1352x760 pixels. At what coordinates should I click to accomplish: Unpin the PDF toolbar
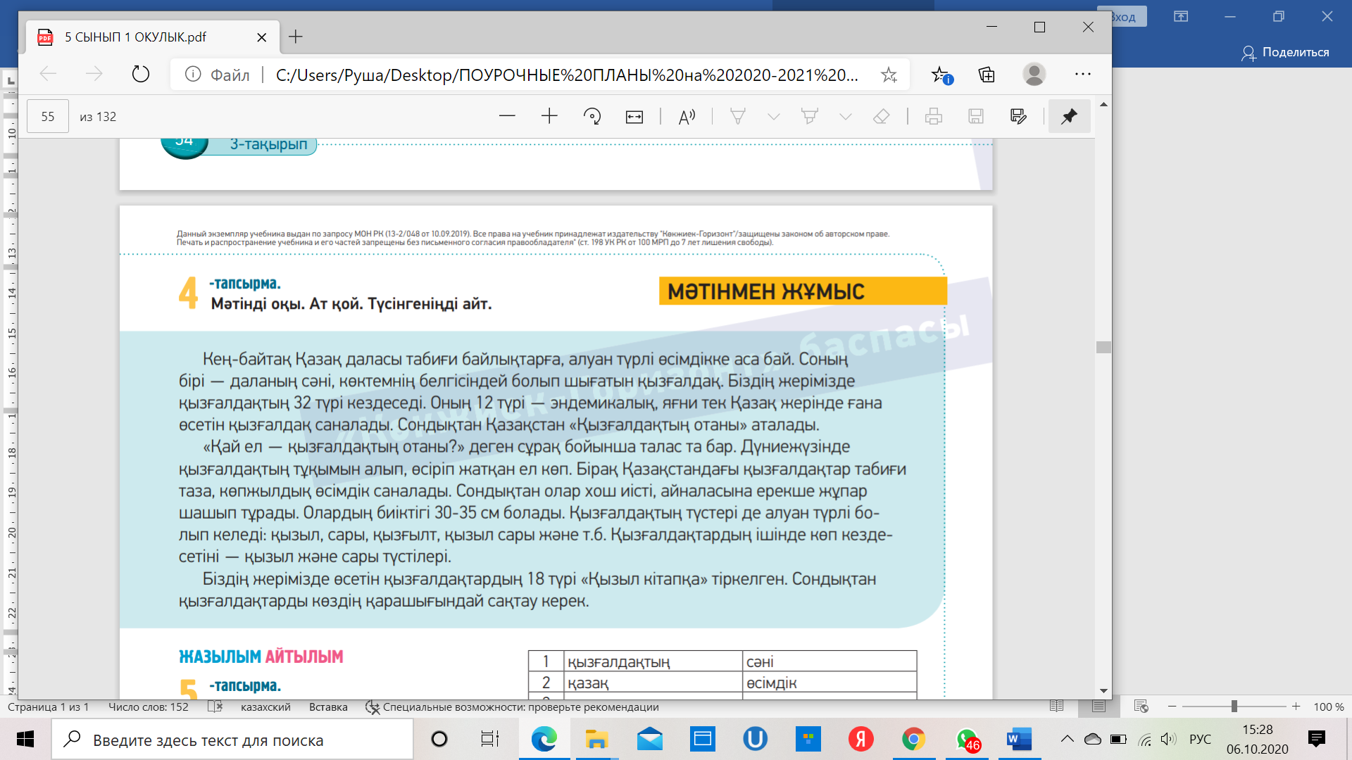[x=1069, y=117]
